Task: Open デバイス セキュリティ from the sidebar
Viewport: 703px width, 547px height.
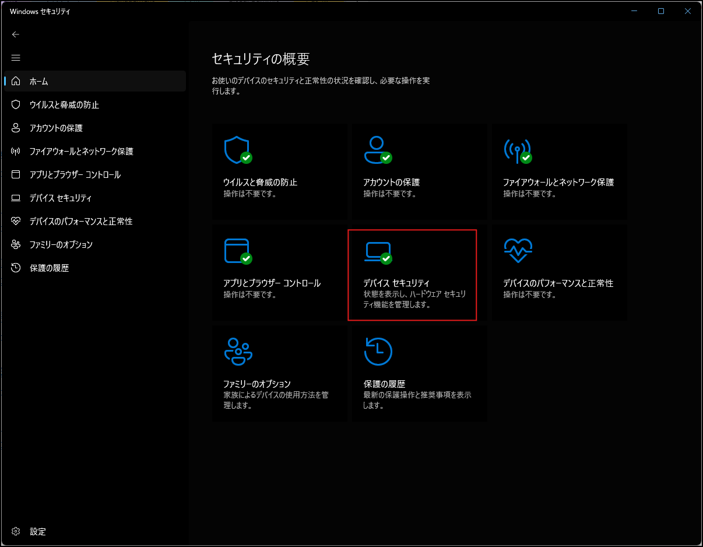Action: click(x=94, y=198)
